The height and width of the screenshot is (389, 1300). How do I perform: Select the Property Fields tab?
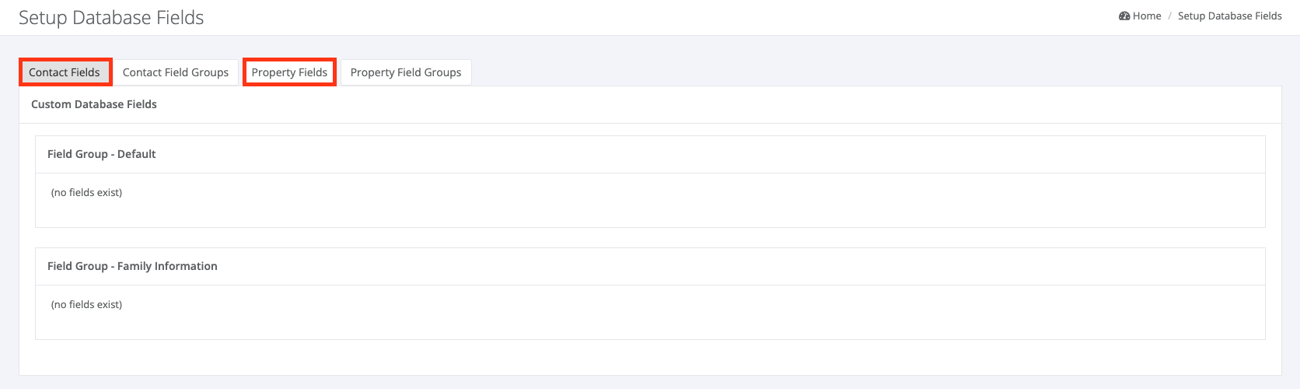coord(289,72)
